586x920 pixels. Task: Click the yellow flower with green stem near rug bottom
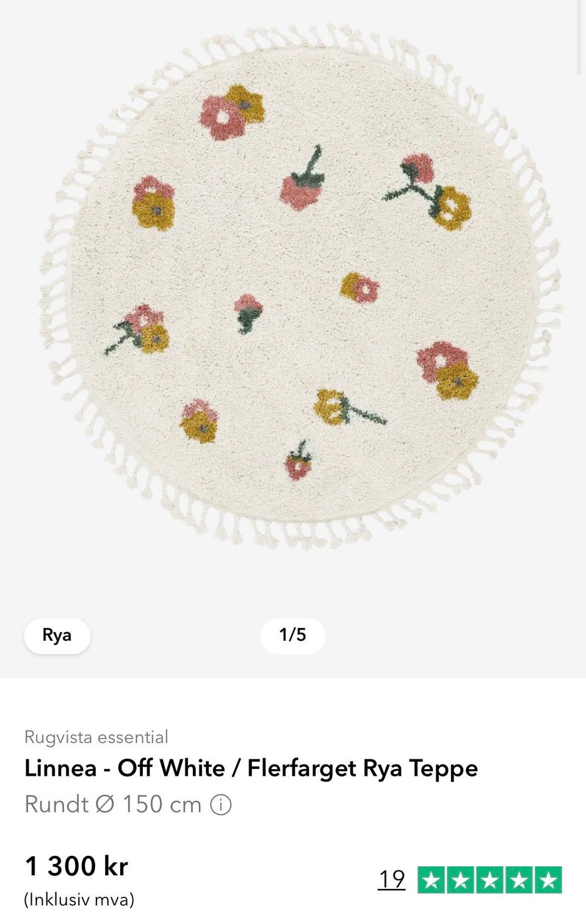349,407
